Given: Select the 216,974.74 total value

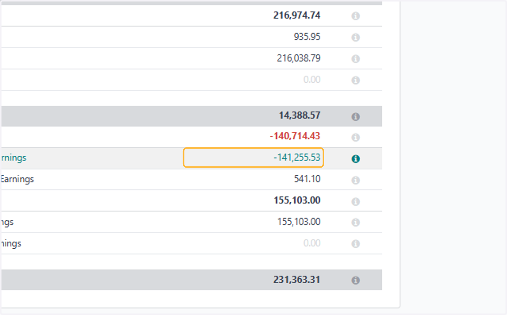Looking at the screenshot, I should [297, 16].
